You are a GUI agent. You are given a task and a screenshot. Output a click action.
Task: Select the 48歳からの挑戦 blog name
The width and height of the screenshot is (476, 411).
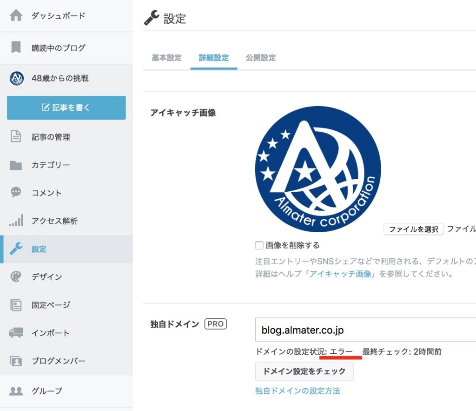(x=60, y=79)
